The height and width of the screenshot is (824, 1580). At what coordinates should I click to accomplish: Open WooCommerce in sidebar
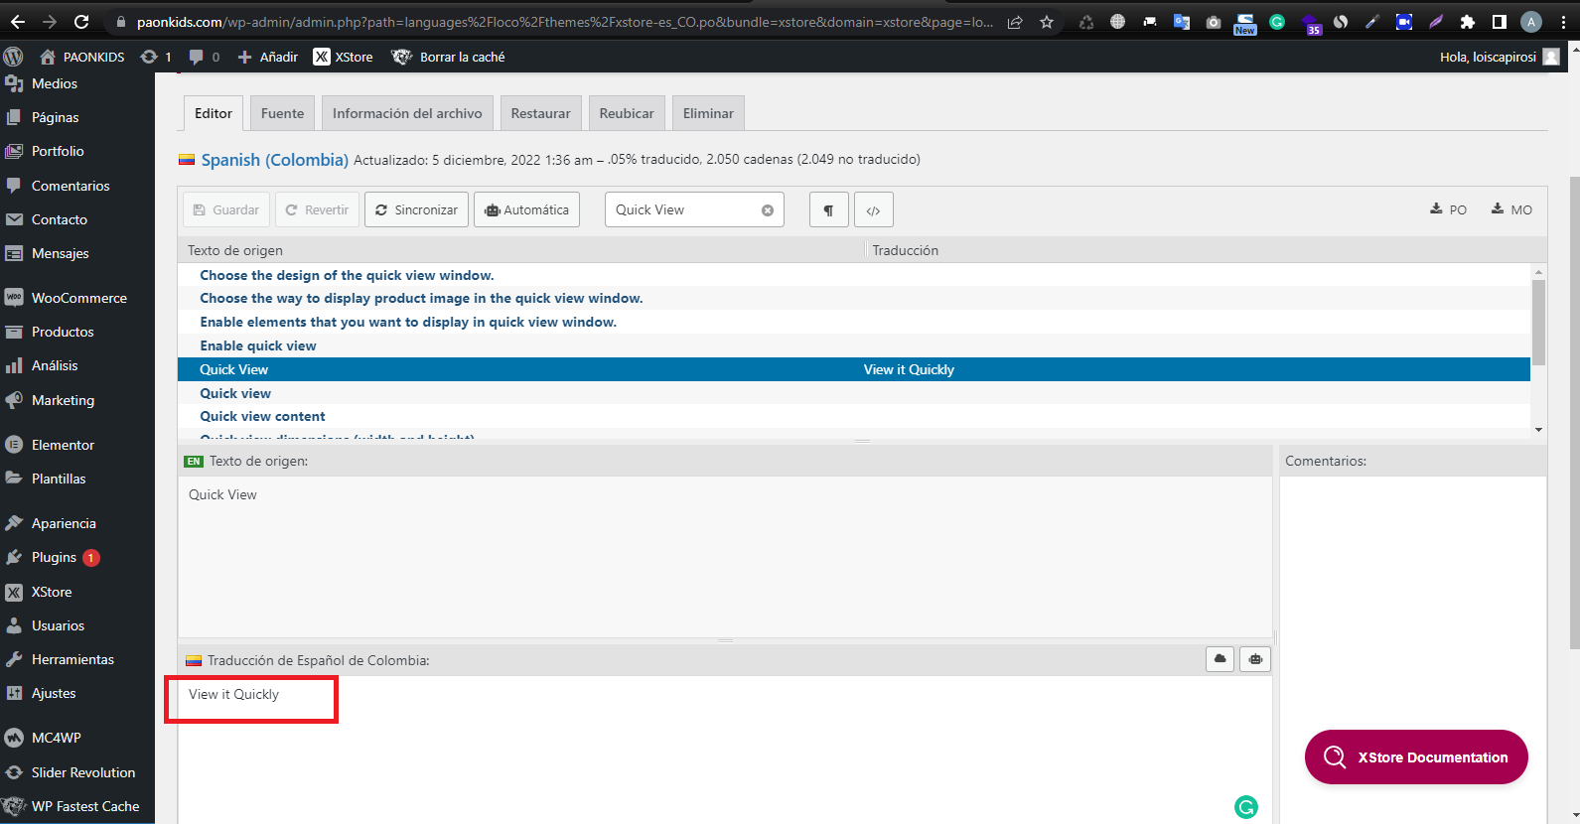pyautogui.click(x=77, y=298)
